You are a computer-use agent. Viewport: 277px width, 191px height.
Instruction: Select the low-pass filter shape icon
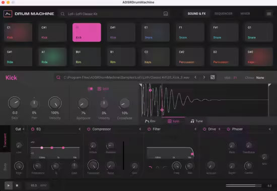point(151,167)
